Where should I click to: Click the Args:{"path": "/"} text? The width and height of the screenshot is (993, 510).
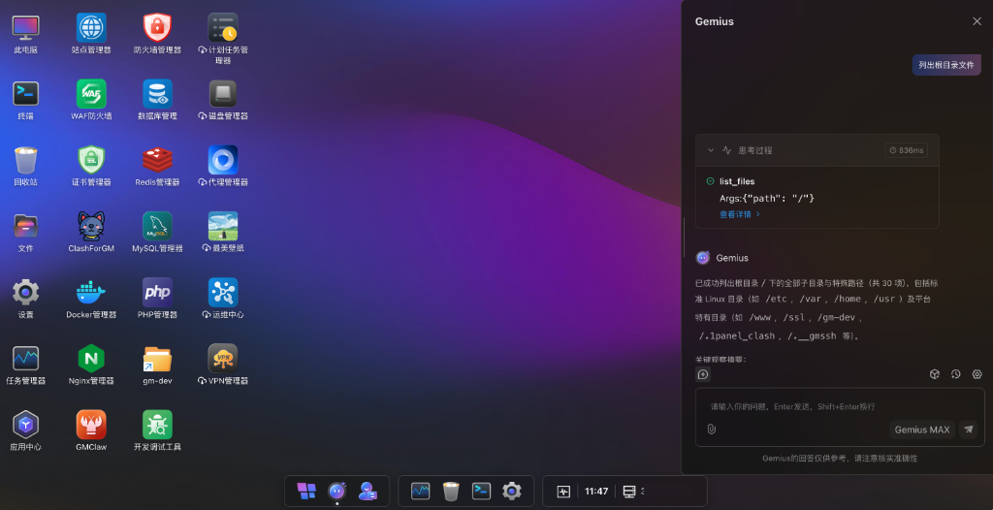tap(767, 199)
